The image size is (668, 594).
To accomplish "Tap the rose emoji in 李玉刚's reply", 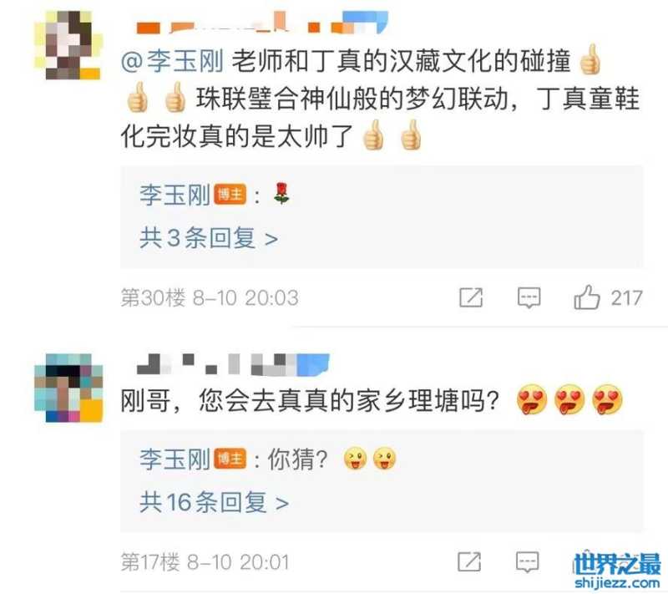I will (281, 193).
